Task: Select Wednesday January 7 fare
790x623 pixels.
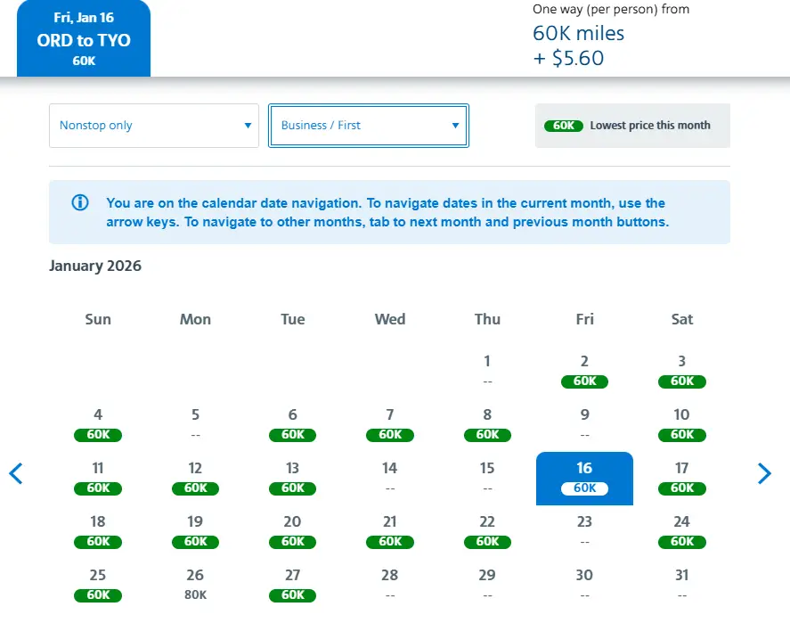Action: pyautogui.click(x=390, y=423)
